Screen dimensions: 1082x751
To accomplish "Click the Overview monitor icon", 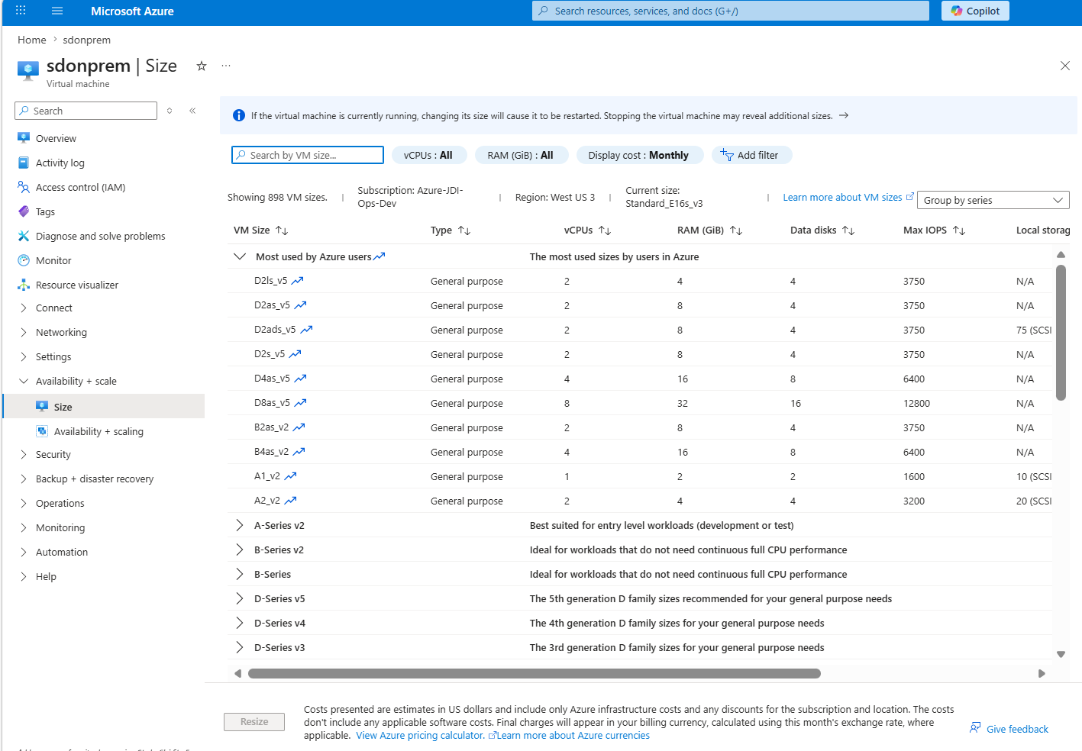I will (24, 138).
